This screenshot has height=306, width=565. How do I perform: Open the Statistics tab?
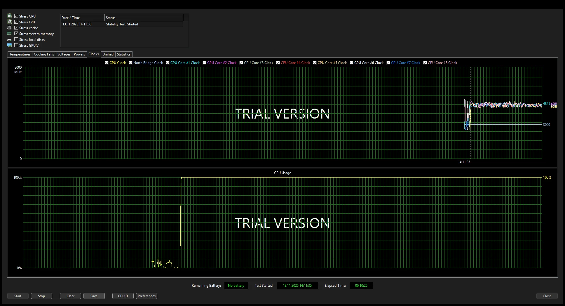(x=124, y=54)
